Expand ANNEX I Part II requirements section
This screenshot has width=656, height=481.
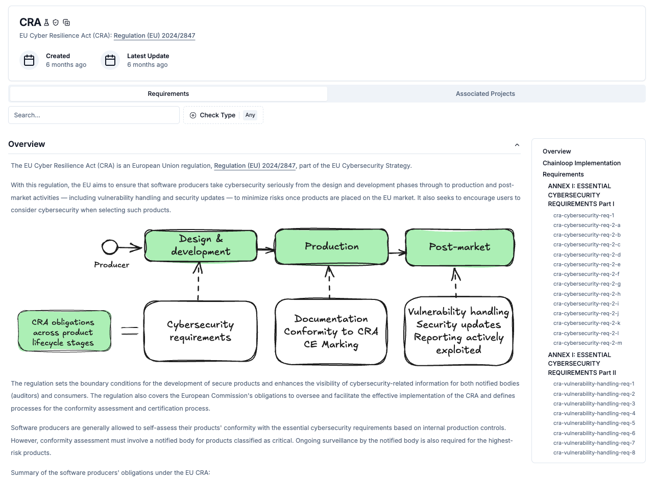[x=581, y=363]
